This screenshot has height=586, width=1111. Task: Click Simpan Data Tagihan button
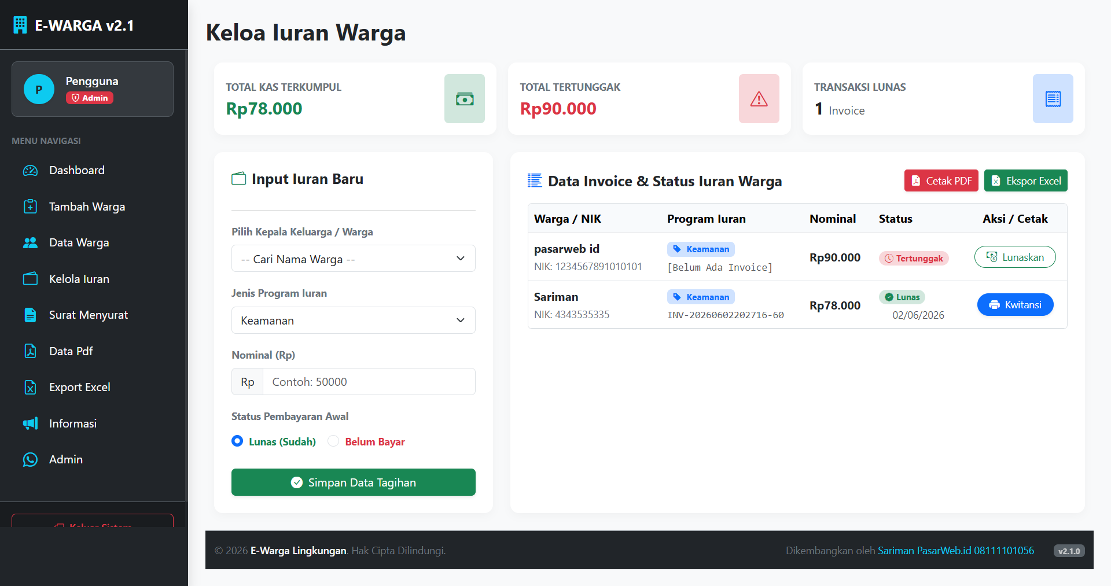[354, 482]
